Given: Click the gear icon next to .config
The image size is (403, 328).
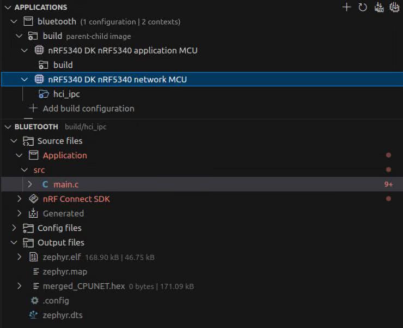Looking at the screenshot, I should [x=35, y=300].
